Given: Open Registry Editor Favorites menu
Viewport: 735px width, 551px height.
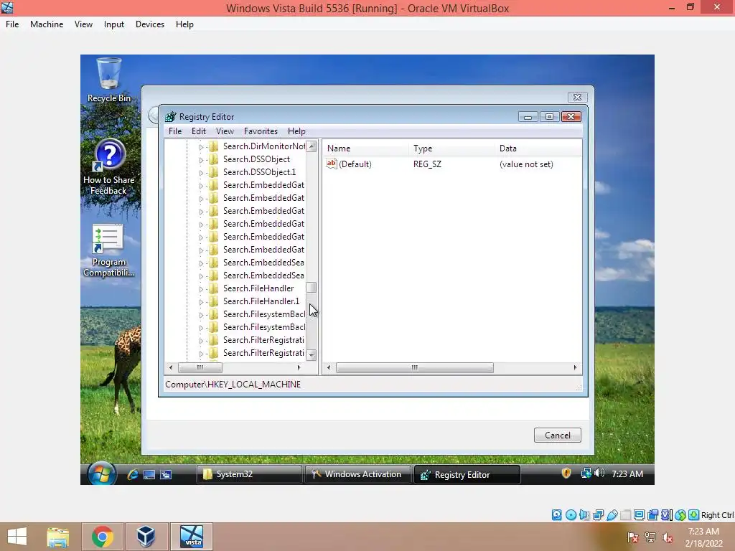Looking at the screenshot, I should [x=261, y=131].
